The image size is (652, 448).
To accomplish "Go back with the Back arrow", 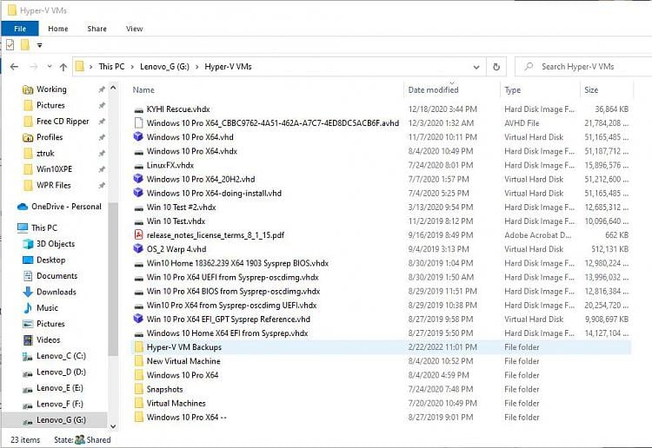I will (x=14, y=67).
